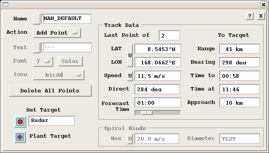This screenshot has height=153, width=269.
Task: Click the Color button
Action: pyautogui.click(x=71, y=61)
